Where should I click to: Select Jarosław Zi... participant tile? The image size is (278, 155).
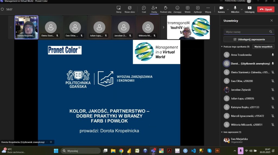124,27
